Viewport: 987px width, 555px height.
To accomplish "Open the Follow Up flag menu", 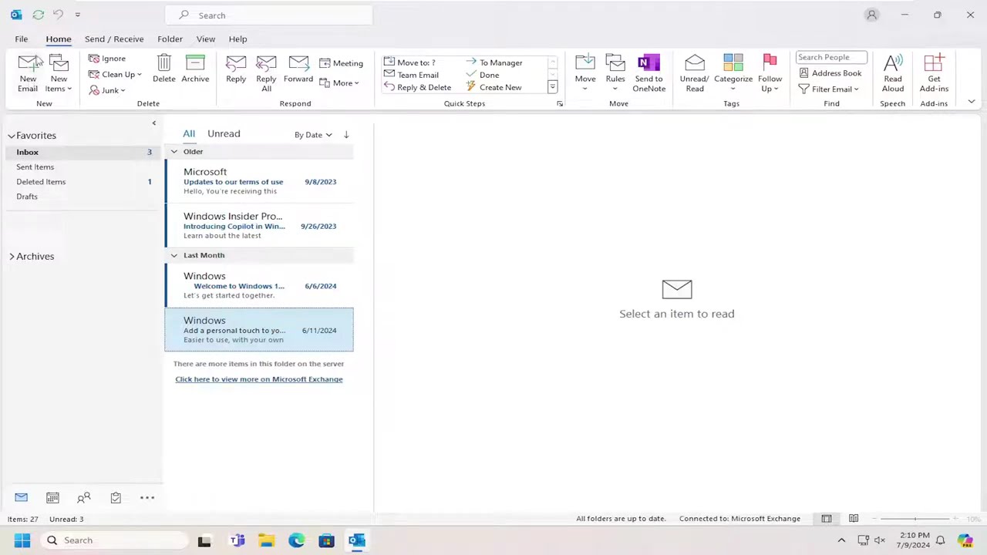I will [770, 73].
